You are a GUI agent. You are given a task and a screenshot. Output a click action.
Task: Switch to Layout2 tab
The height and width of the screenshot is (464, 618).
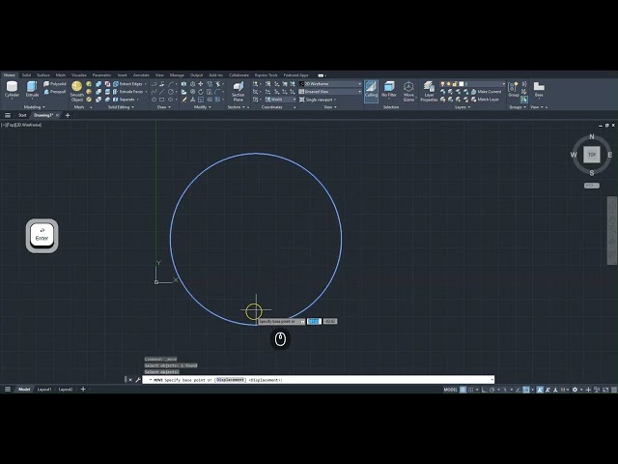66,390
